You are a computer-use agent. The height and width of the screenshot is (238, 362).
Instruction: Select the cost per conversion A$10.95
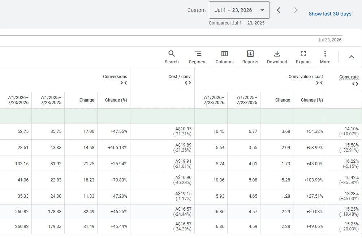[183, 129]
